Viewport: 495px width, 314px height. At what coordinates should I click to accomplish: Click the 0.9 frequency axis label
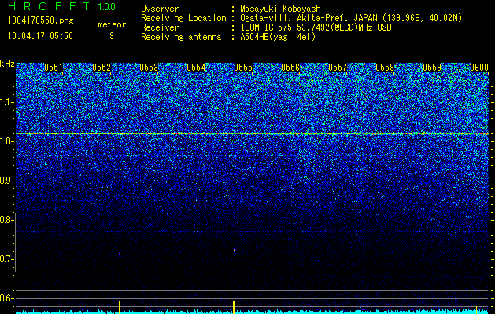click(6, 181)
